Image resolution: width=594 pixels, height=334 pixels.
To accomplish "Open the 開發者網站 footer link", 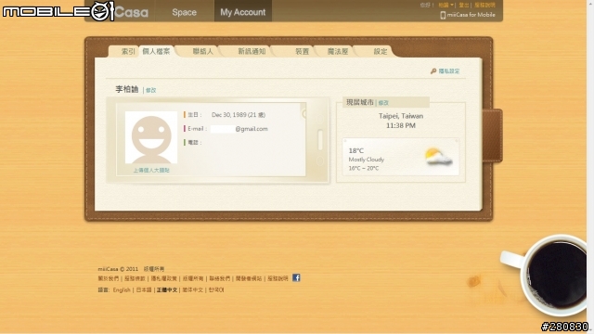I will tap(249, 278).
